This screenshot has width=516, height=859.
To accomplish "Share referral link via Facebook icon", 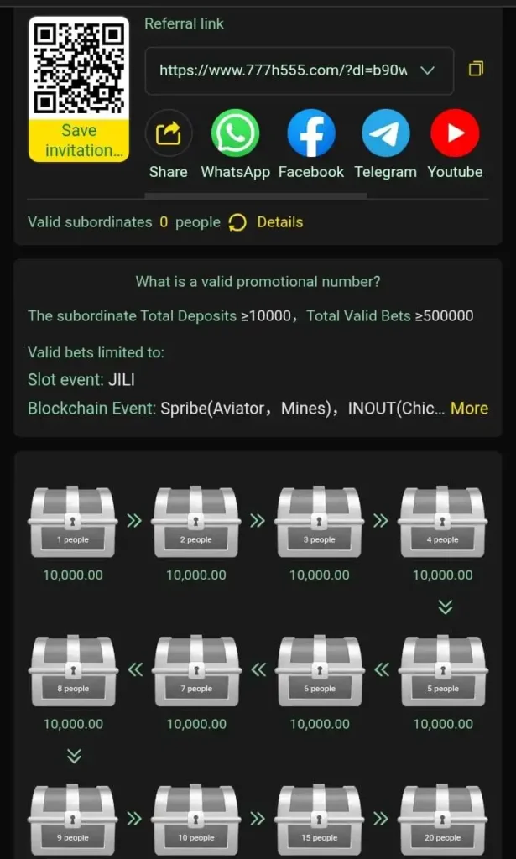I will pyautogui.click(x=311, y=133).
